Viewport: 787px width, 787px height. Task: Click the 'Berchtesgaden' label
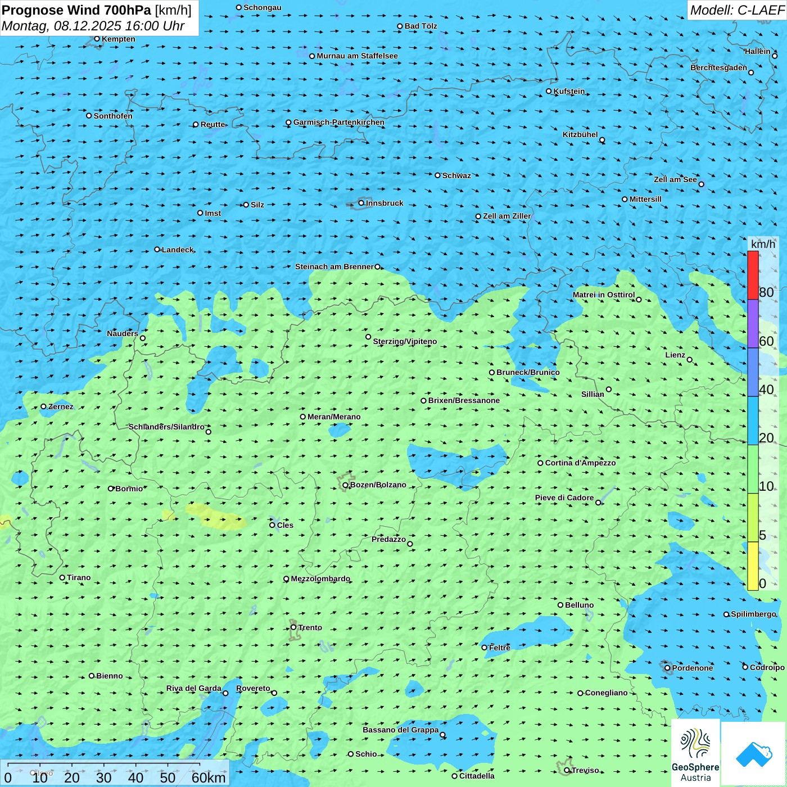(718, 67)
